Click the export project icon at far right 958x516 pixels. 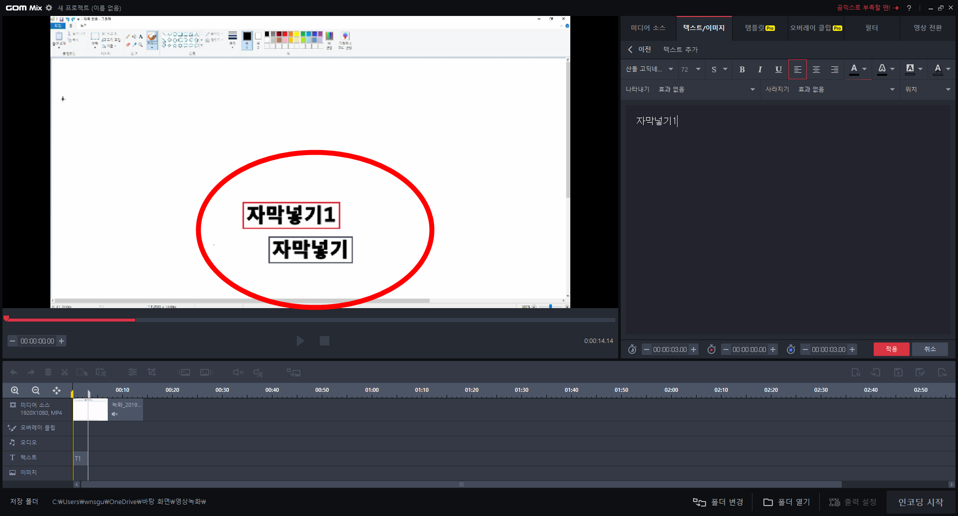tap(942, 372)
